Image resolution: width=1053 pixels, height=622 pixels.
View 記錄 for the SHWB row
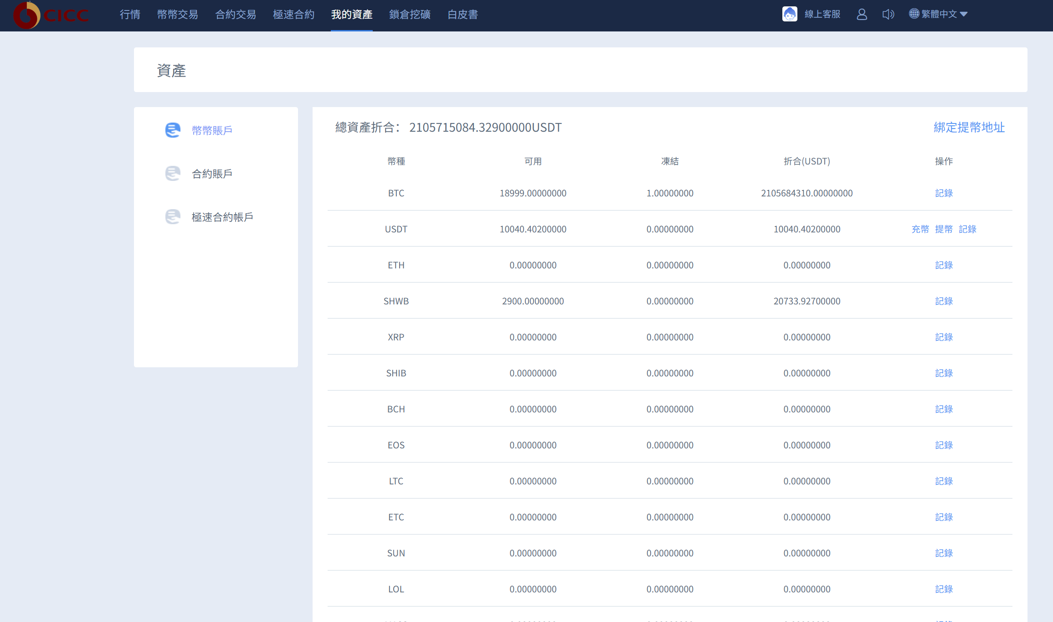pos(944,301)
